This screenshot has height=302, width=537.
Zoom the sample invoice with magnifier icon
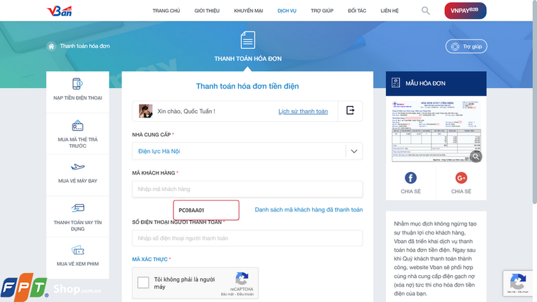tap(476, 156)
